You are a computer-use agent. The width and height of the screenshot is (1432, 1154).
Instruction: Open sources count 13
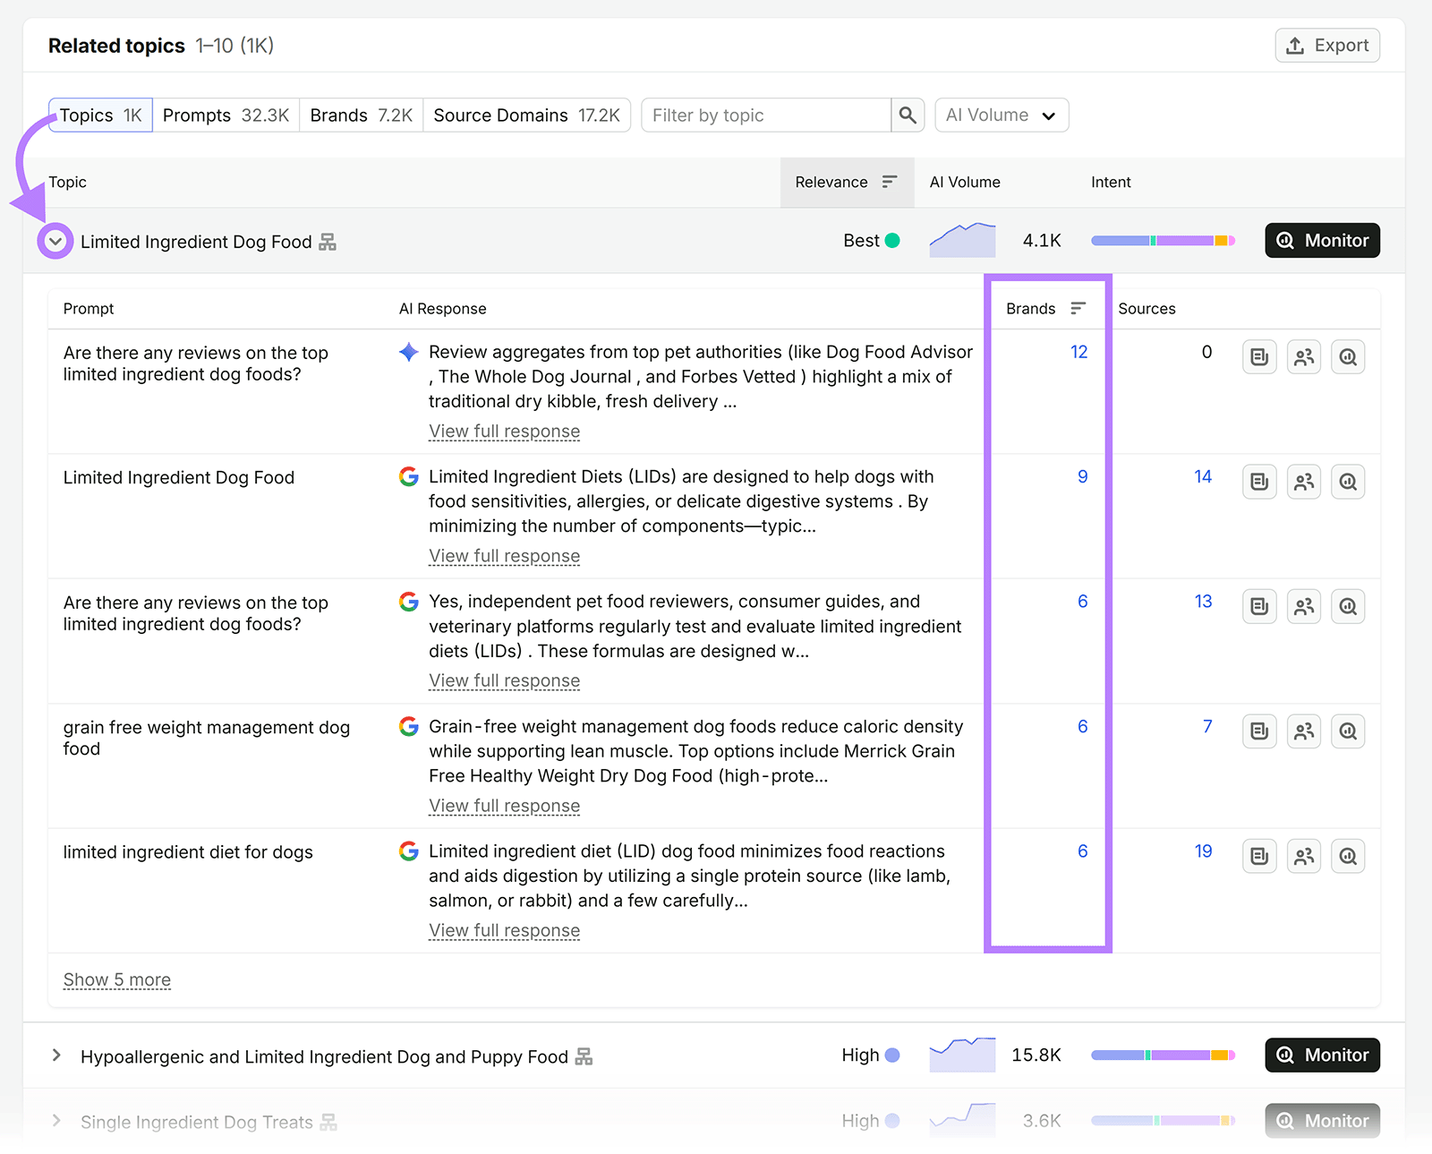coord(1203,601)
